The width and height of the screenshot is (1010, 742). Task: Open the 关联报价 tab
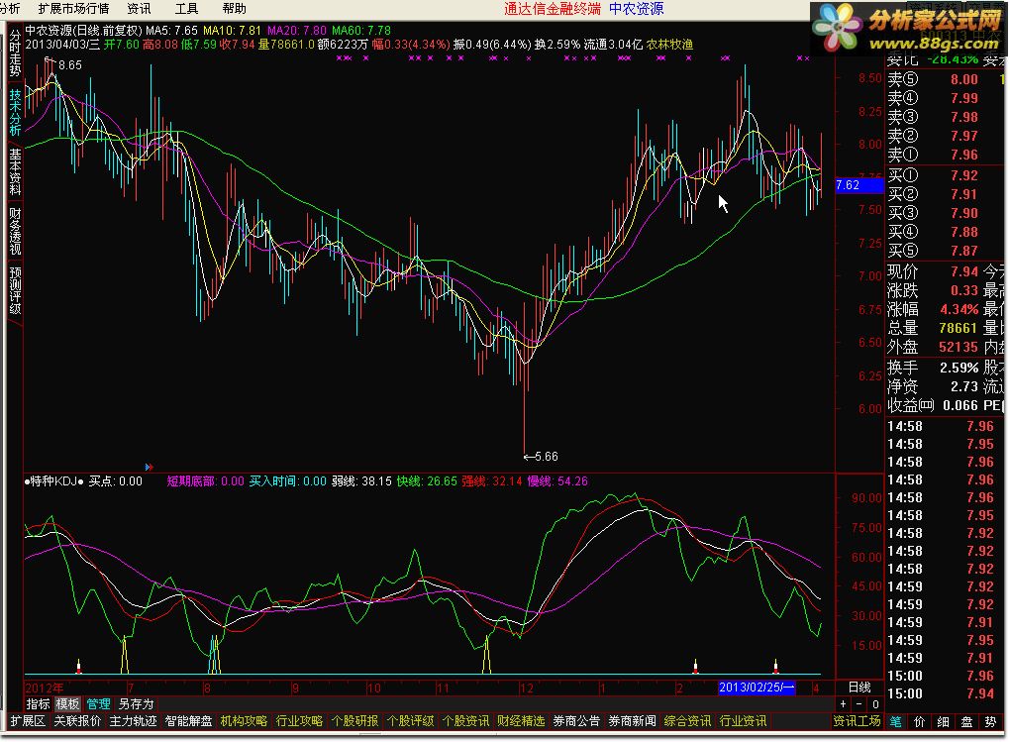tap(77, 721)
